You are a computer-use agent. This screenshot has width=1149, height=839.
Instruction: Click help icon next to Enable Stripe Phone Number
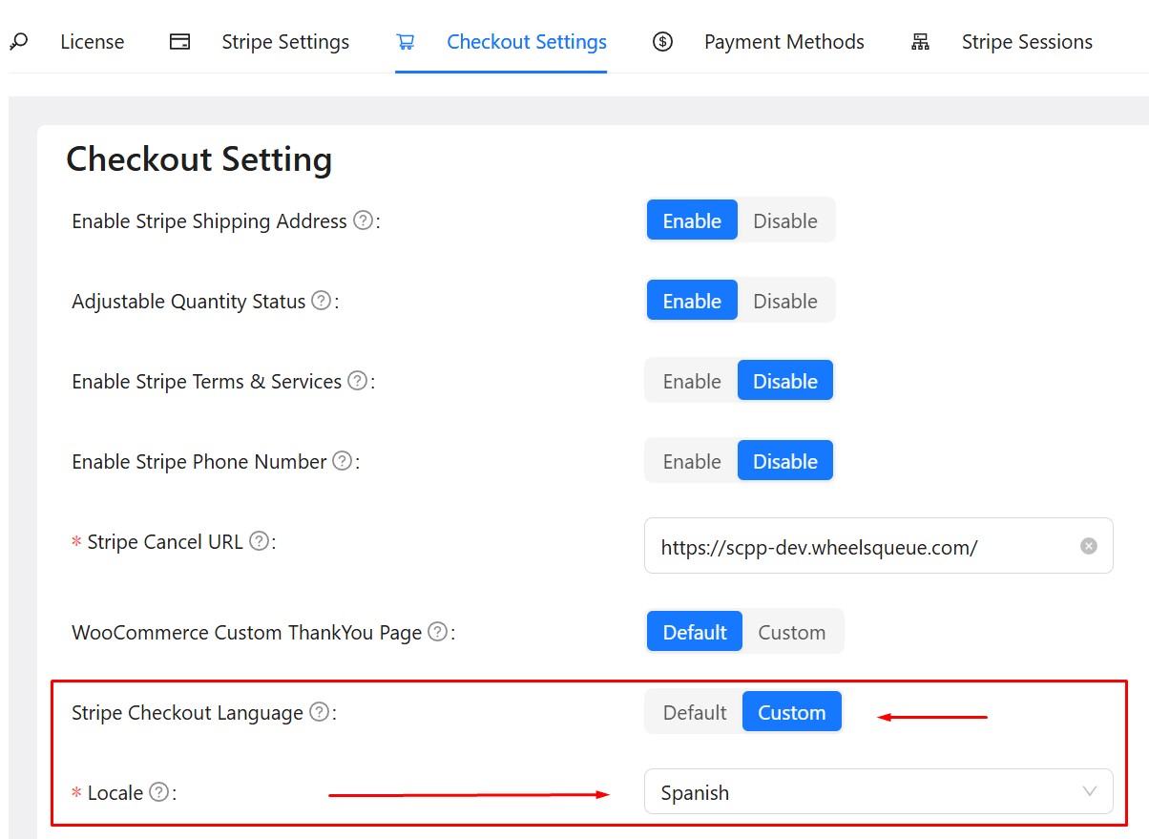tap(342, 461)
